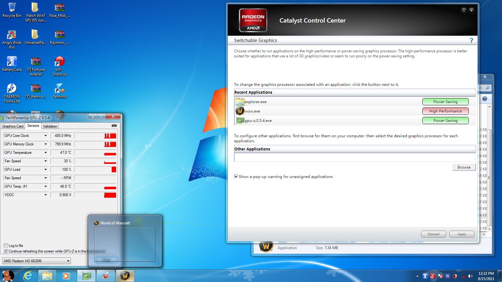Launch the Angry Birds Rio shortcut
Viewport: 502px width, 282px height.
[x=12, y=39]
